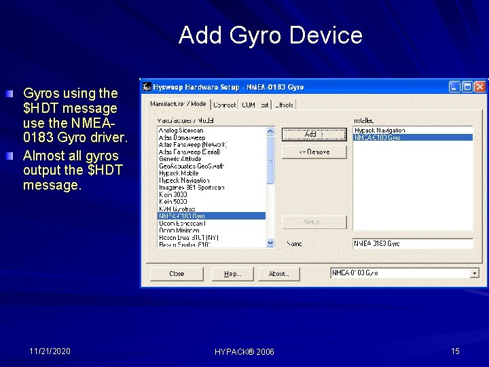Screen dimensions: 489x367
Task: Close the Hysweep window with X
Action: tap(480, 87)
